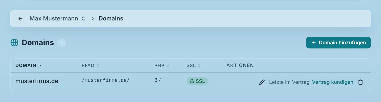Click the back arrow in breadcrumb bar
Screen dimensions: 381x102
21,18
